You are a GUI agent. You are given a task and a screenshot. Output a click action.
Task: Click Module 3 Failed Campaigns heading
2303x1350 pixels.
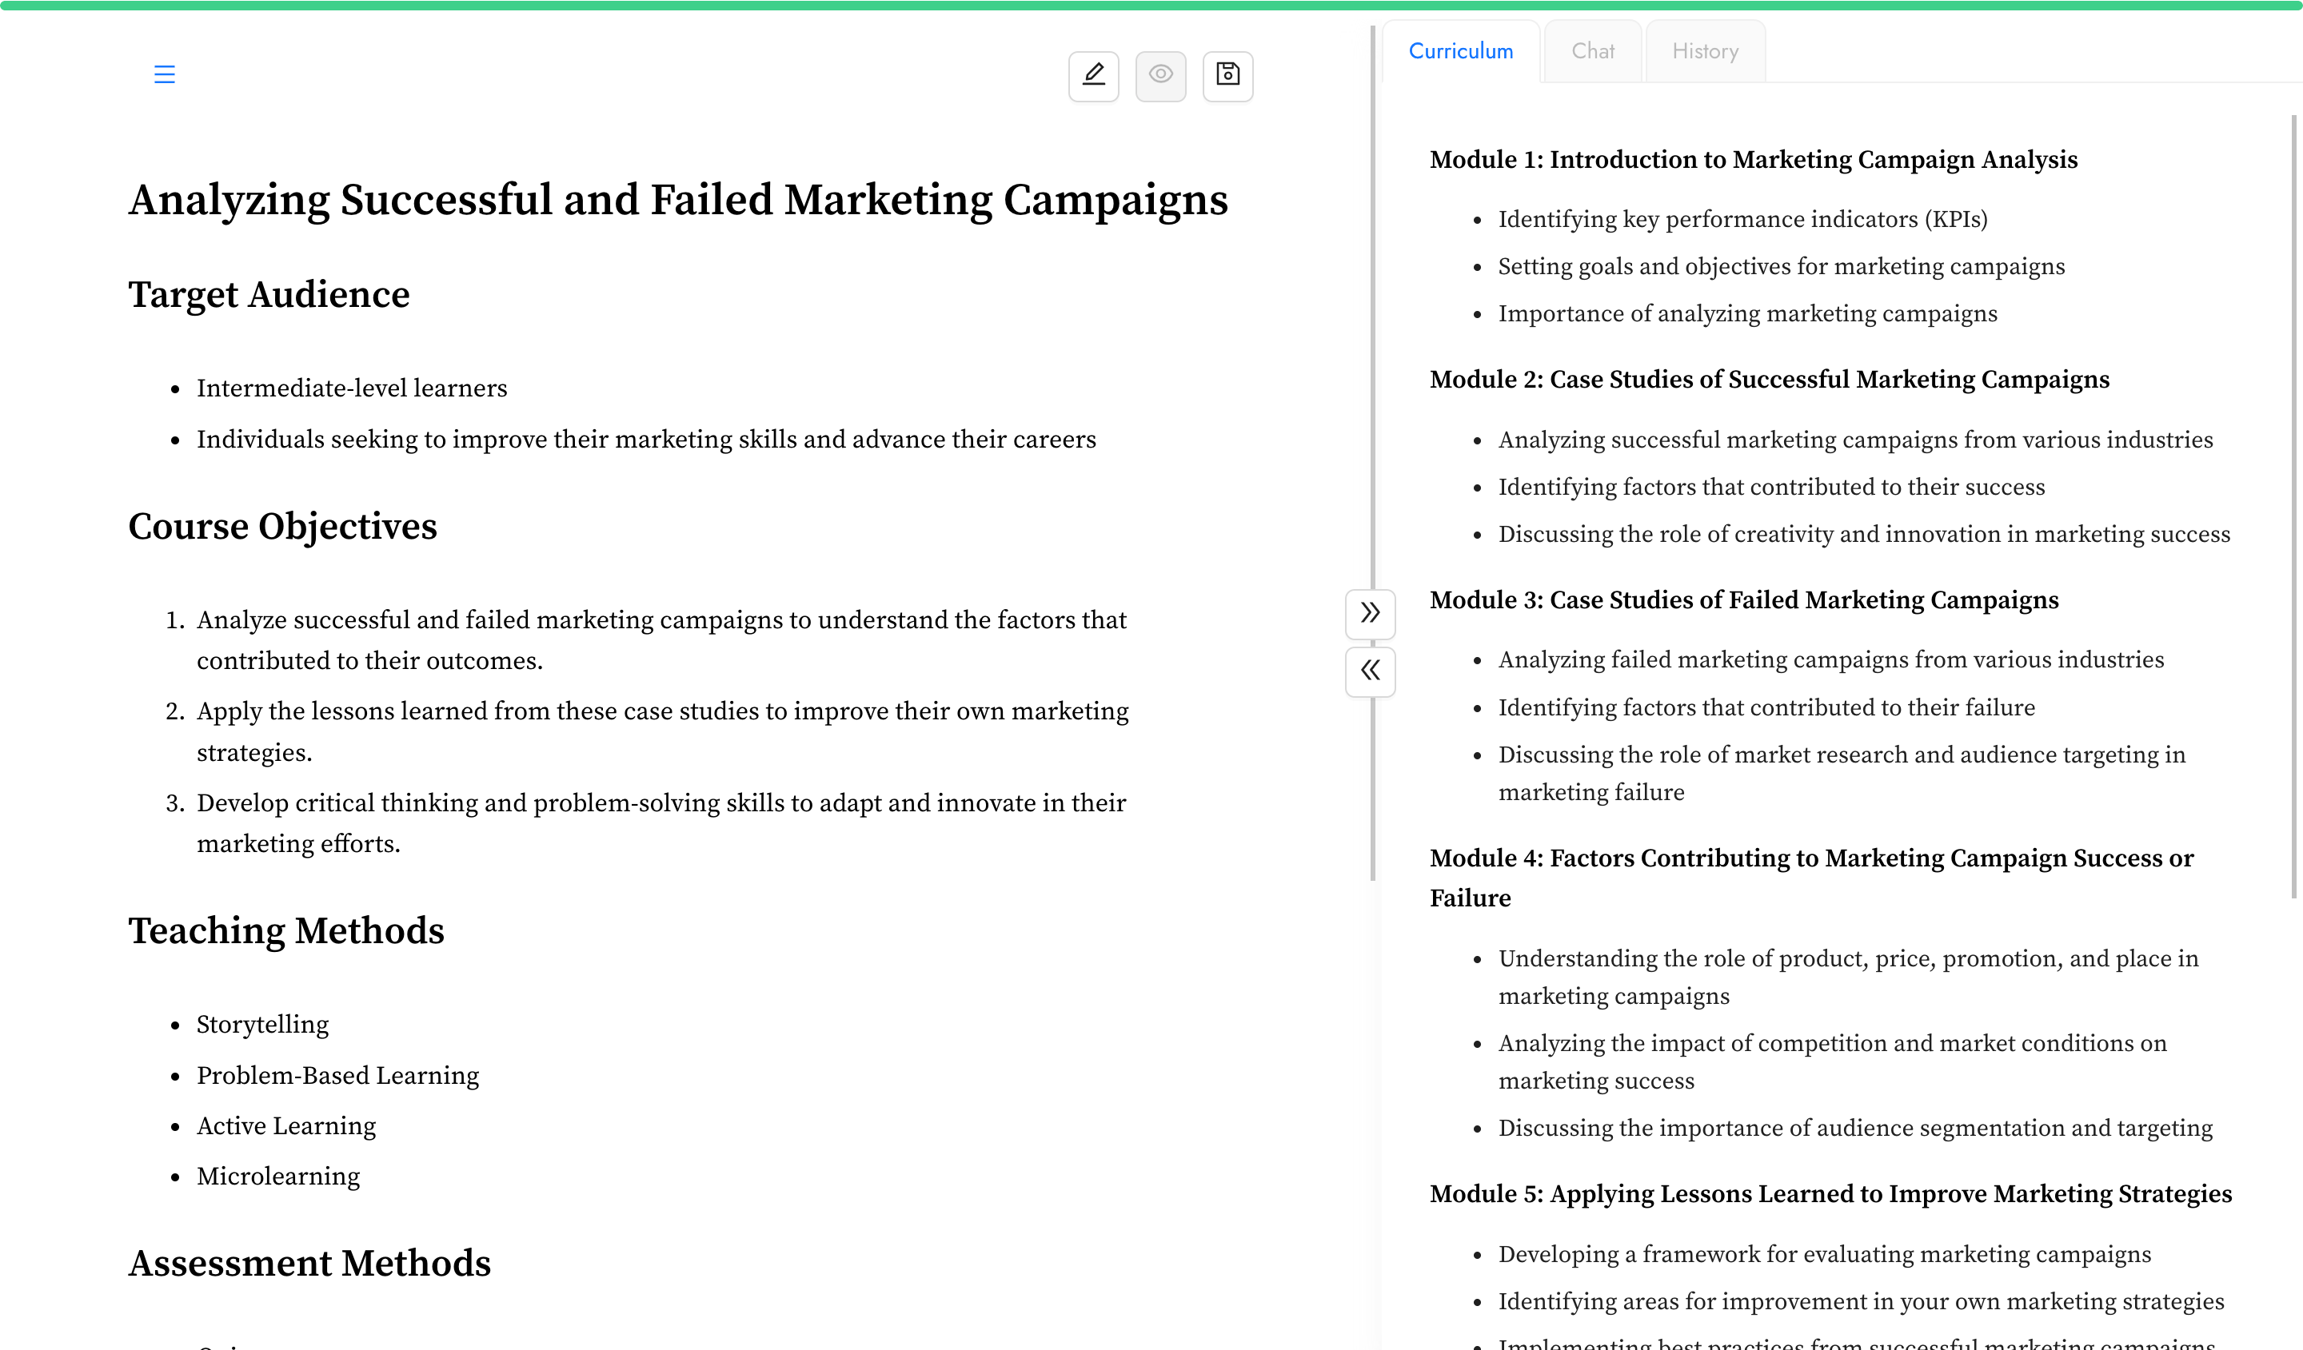pos(1742,600)
